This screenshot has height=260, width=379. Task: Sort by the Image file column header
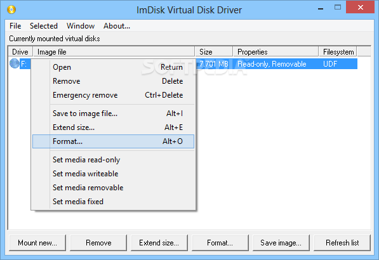[x=114, y=52]
